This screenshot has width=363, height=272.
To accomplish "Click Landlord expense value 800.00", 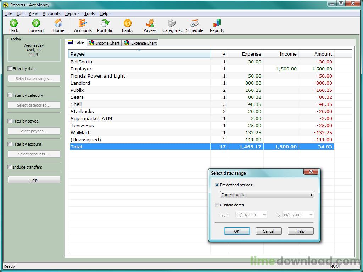I will pos(253,83).
